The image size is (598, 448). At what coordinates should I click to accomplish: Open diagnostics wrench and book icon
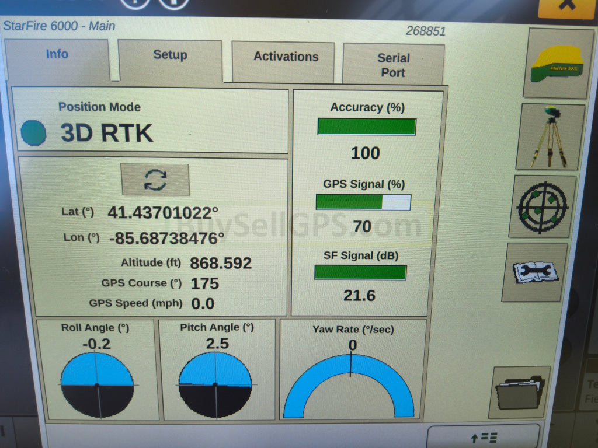click(x=535, y=272)
